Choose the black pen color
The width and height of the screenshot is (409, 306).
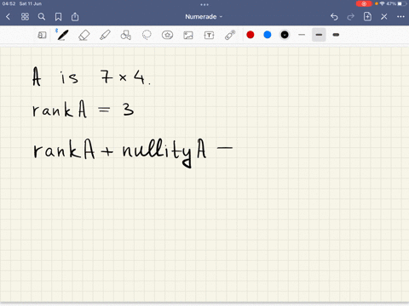[x=285, y=35]
